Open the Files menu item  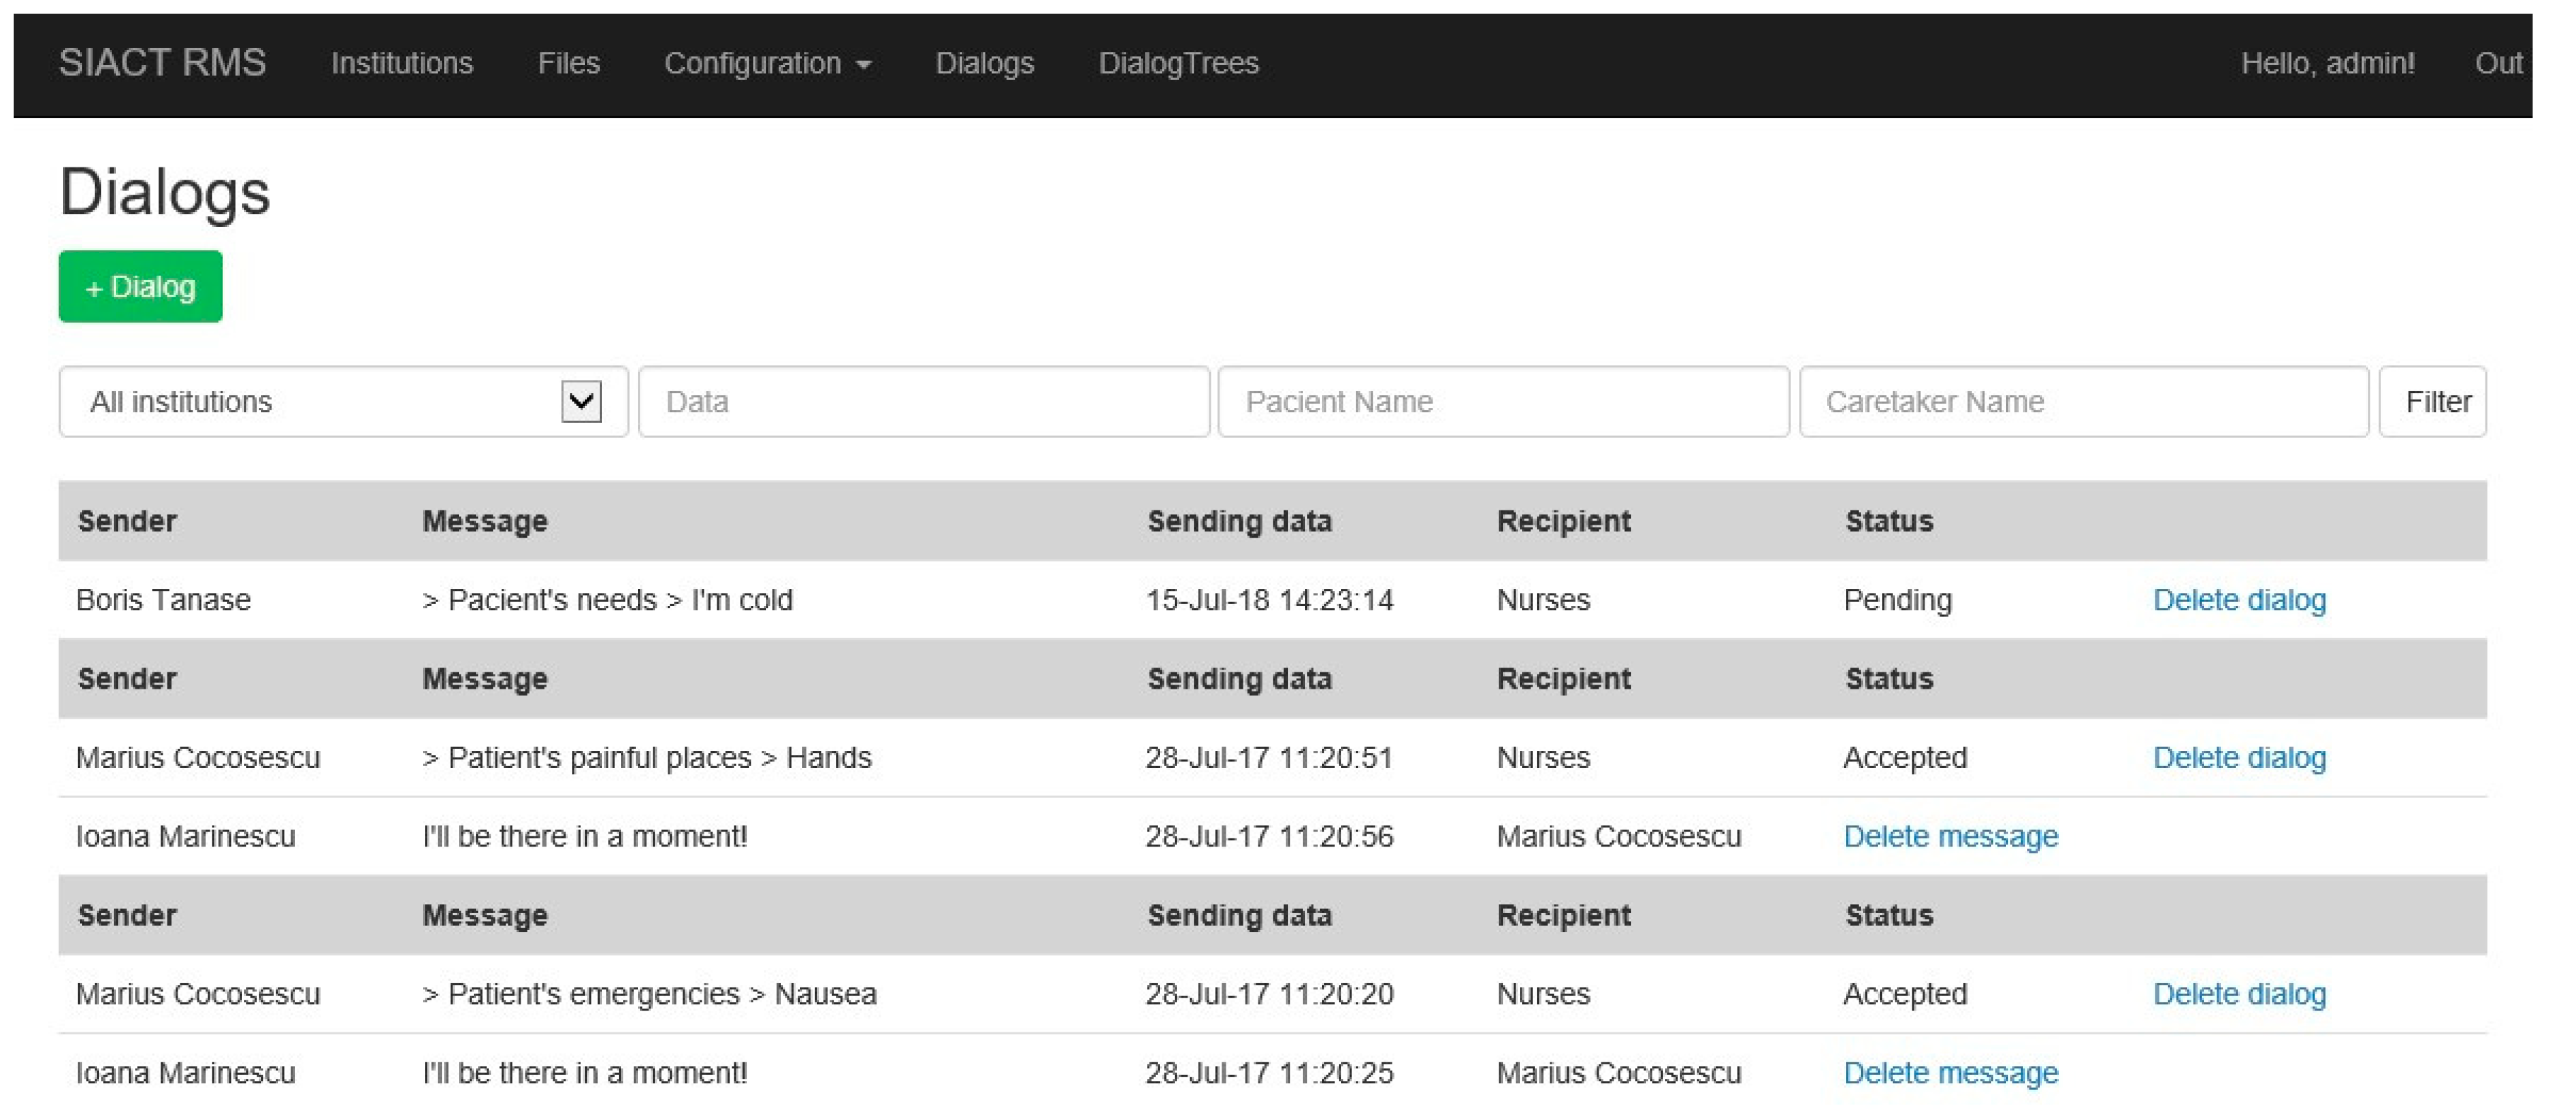click(568, 64)
